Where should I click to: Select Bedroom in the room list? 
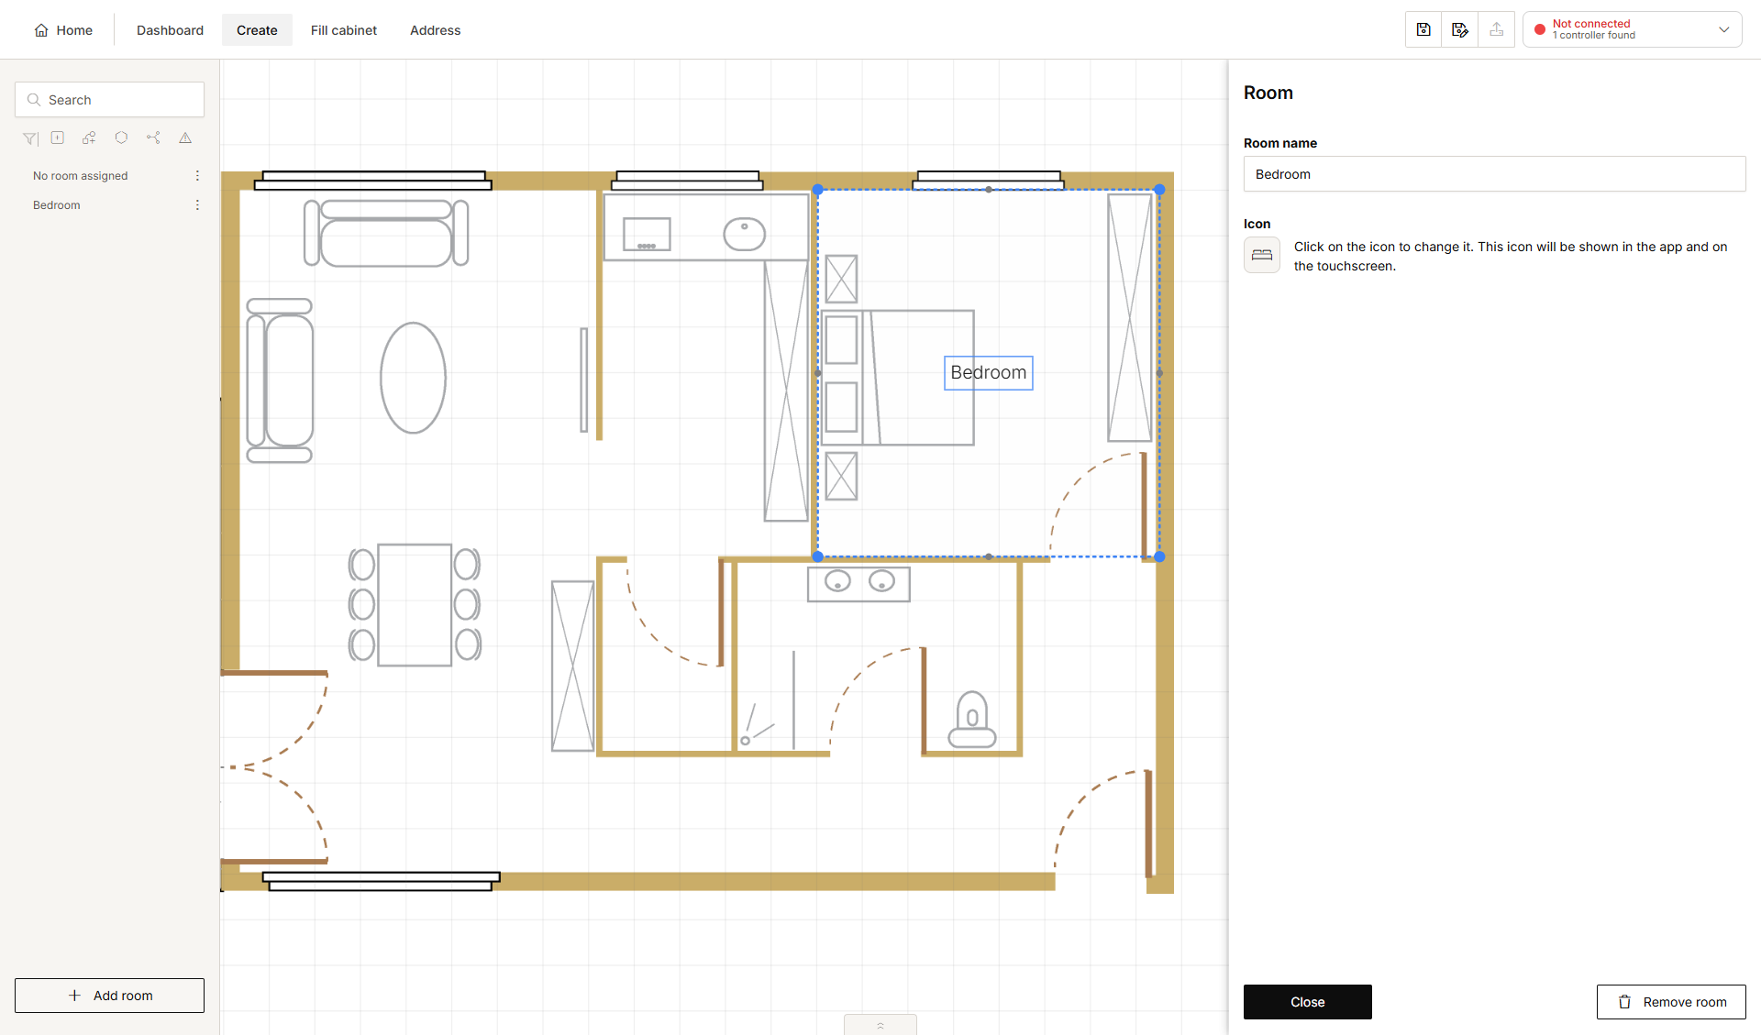(57, 204)
